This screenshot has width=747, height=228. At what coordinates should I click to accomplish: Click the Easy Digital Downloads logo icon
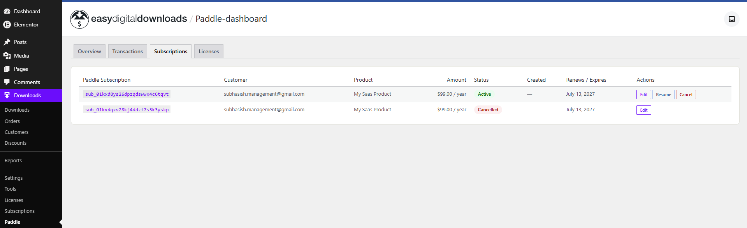point(79,19)
